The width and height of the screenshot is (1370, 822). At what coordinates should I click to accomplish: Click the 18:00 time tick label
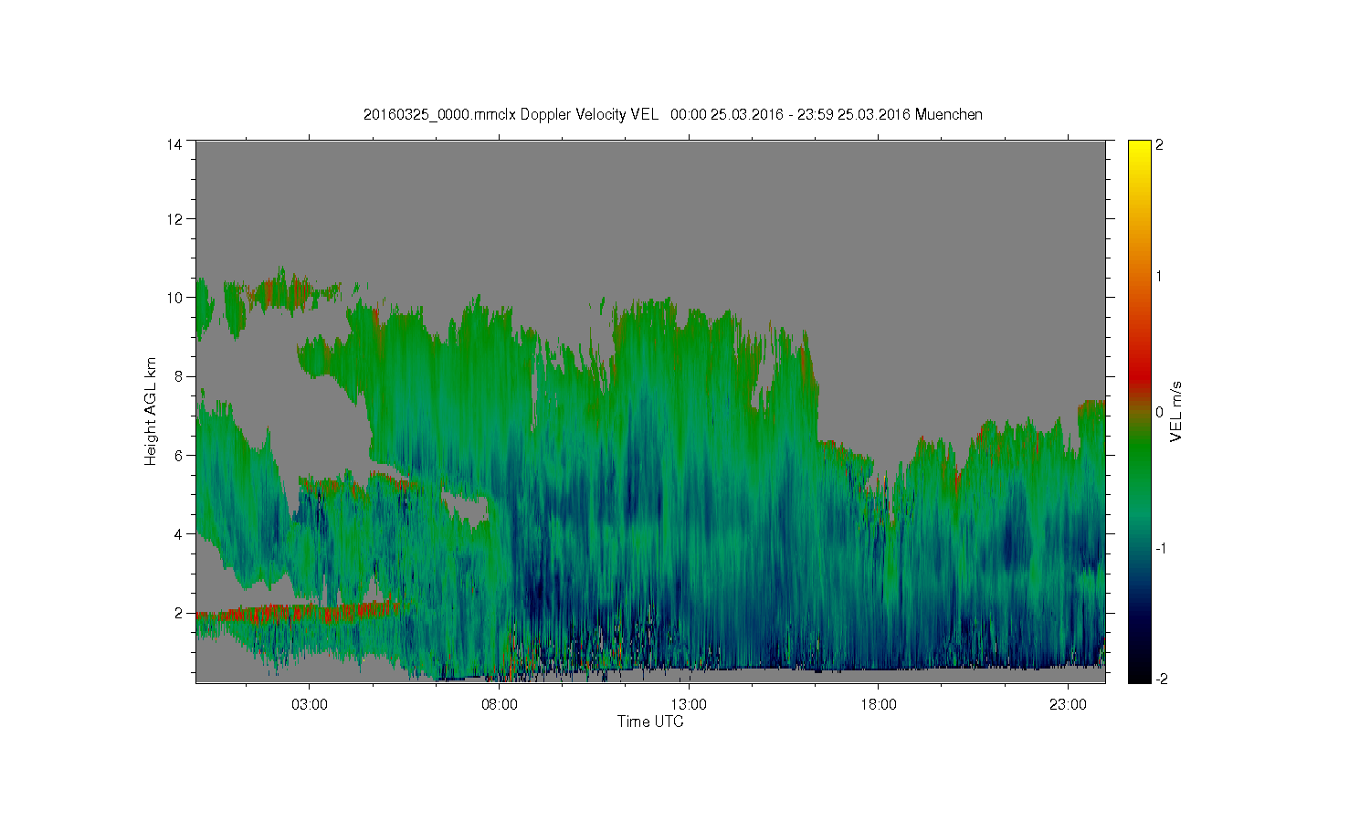click(x=879, y=705)
